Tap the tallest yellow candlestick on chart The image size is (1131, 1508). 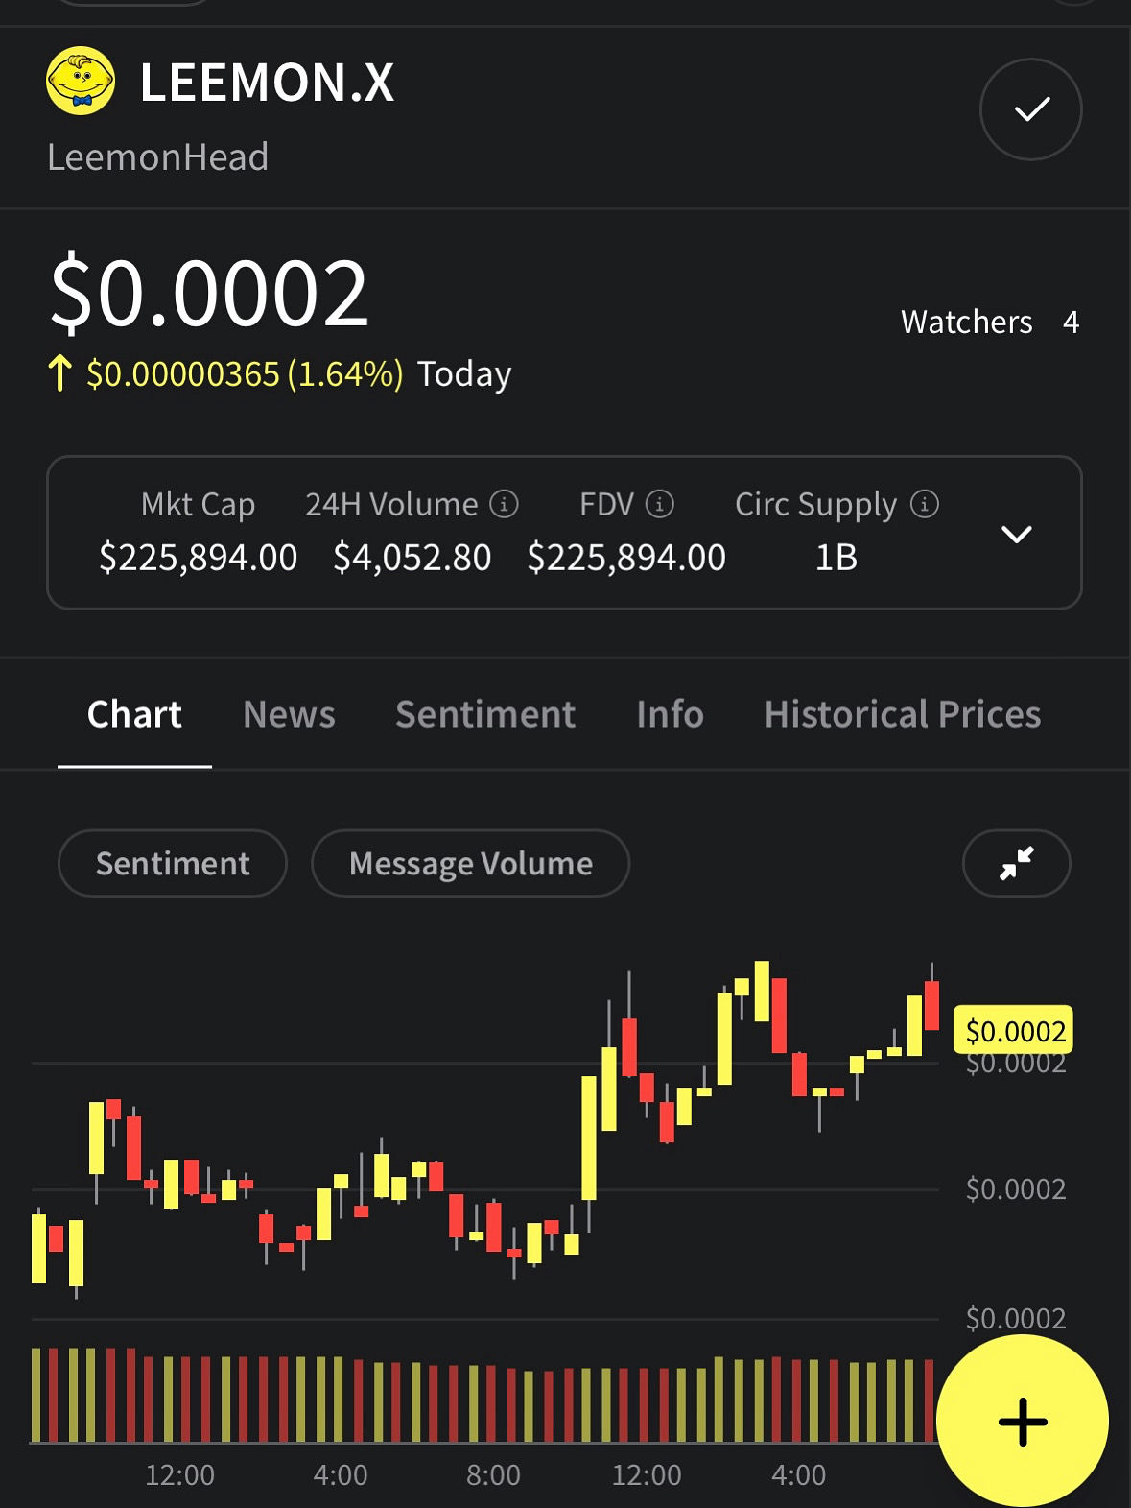589,1137
